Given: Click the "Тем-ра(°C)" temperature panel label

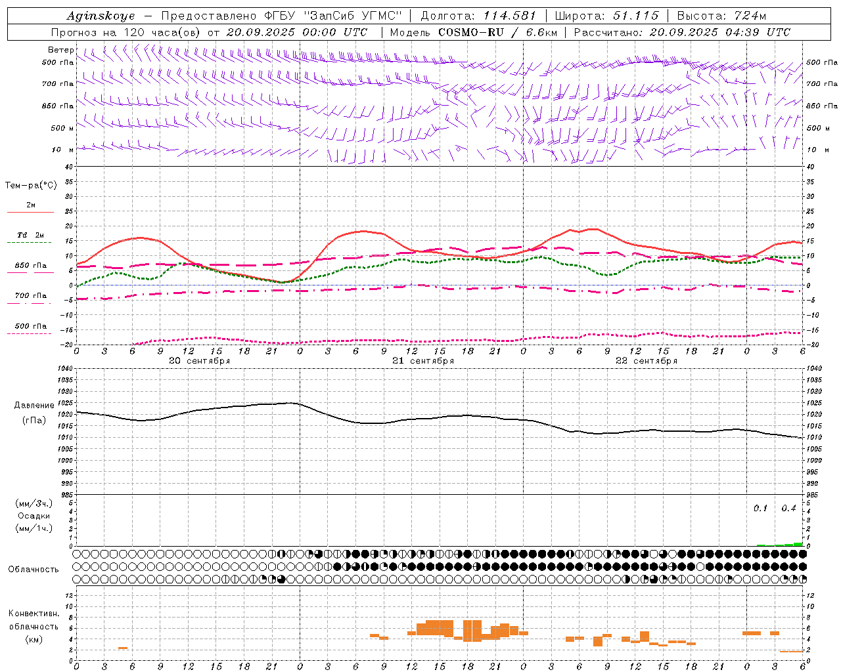Looking at the screenshot, I should tap(31, 186).
